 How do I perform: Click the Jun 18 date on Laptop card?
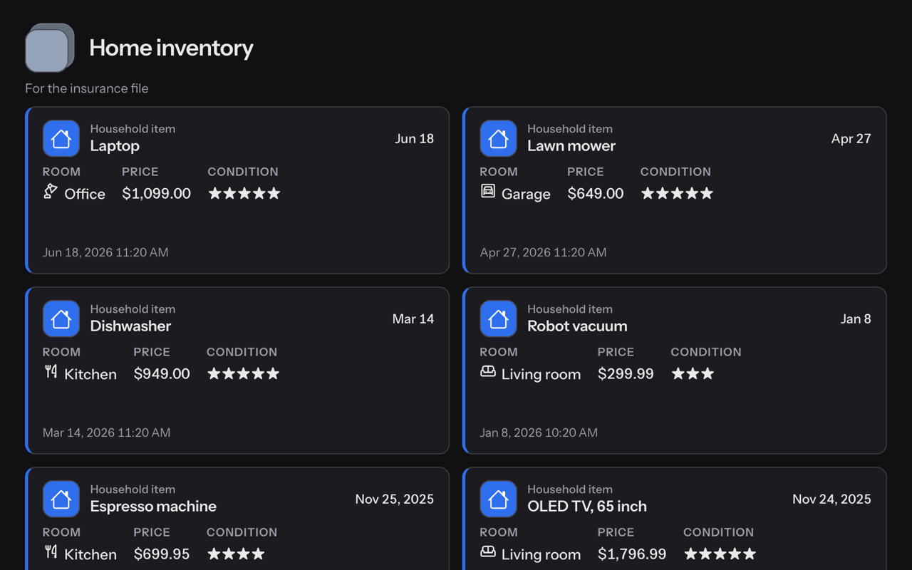415,138
